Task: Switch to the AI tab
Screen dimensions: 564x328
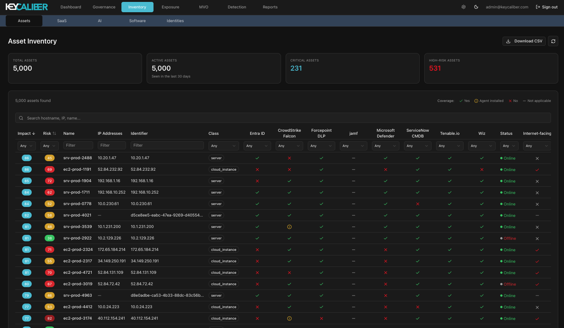Action: click(x=100, y=21)
